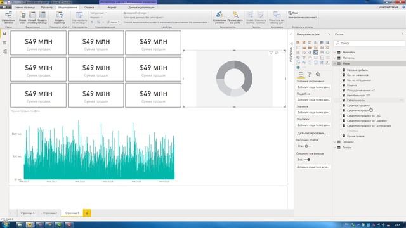
Task: Select the donut chart visual on canvas
Action: 234,79
